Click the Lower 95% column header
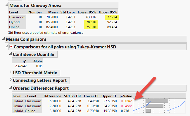Viewport: 190px width, 116px height. (x=87, y=12)
